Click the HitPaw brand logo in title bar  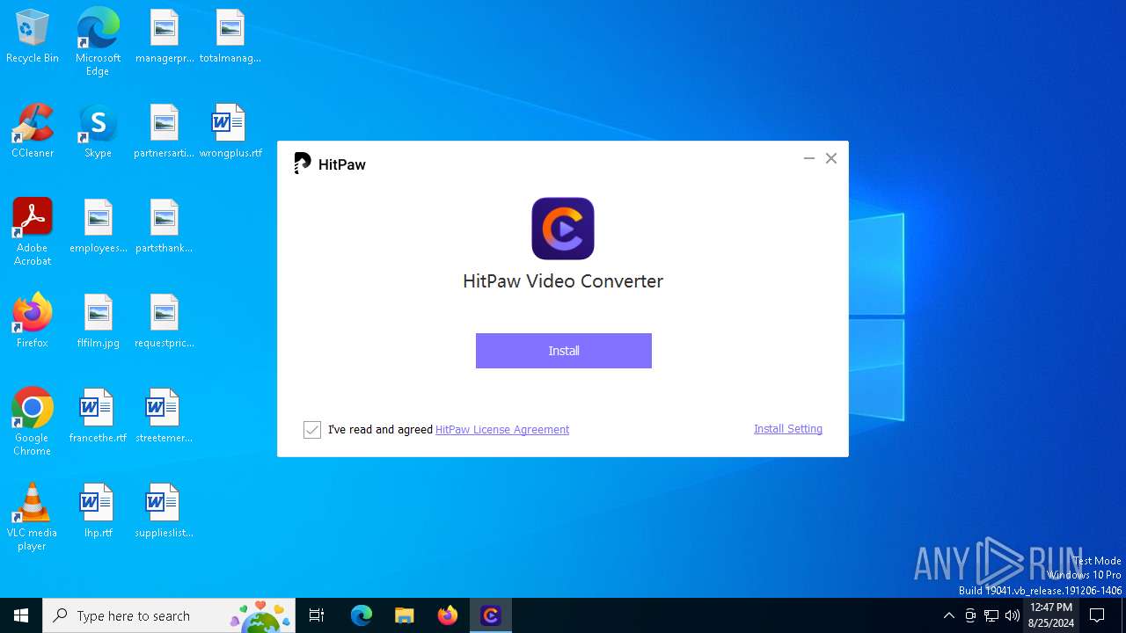coord(330,164)
